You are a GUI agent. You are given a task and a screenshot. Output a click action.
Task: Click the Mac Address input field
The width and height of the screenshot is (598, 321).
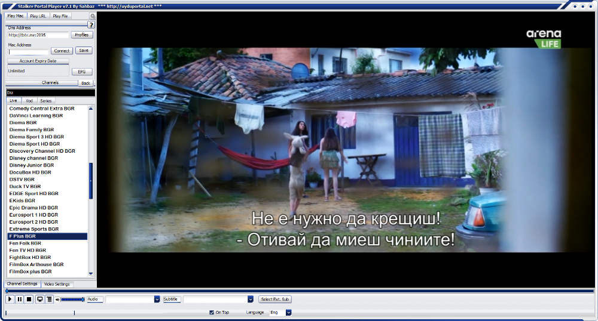click(29, 52)
